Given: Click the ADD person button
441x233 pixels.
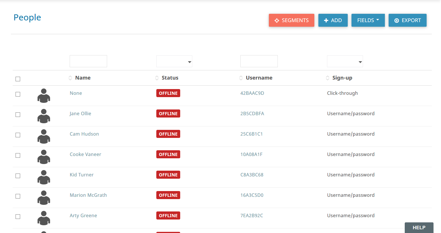Looking at the screenshot, I should [x=333, y=20].
